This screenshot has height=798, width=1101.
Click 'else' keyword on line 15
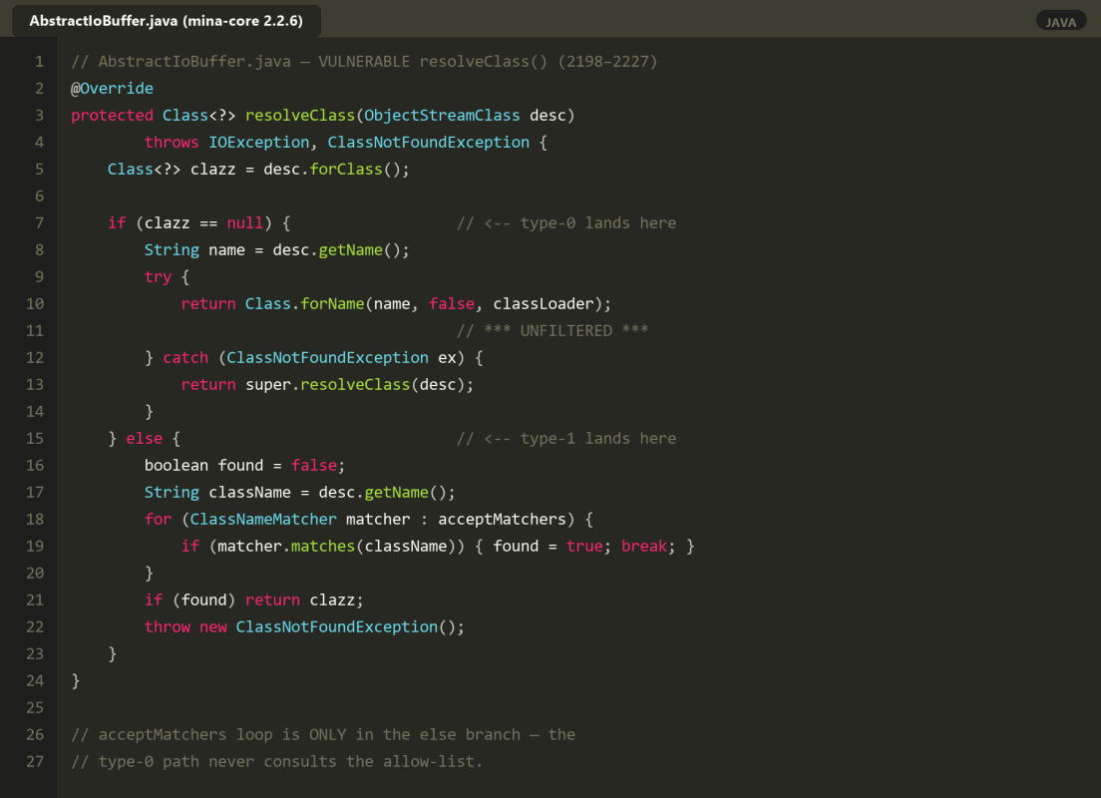(144, 438)
